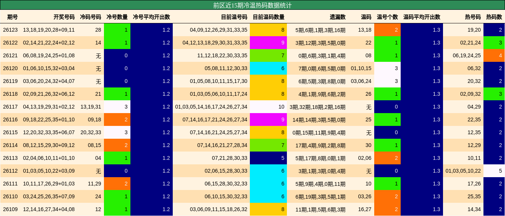Click hot numbers cell 02,21,24

(x=471, y=43)
